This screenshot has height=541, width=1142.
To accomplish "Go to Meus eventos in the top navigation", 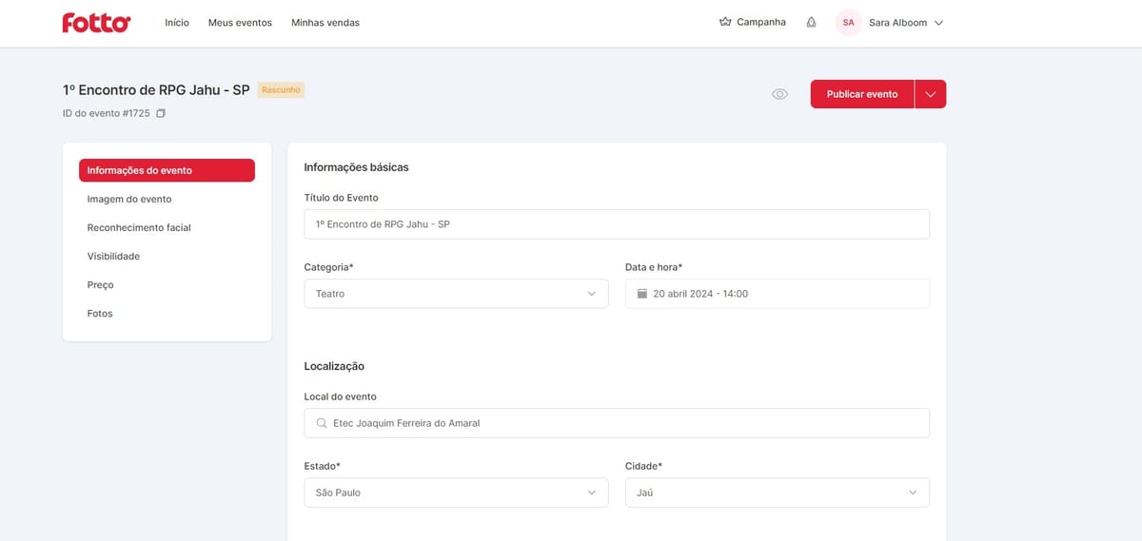I will click(x=240, y=23).
